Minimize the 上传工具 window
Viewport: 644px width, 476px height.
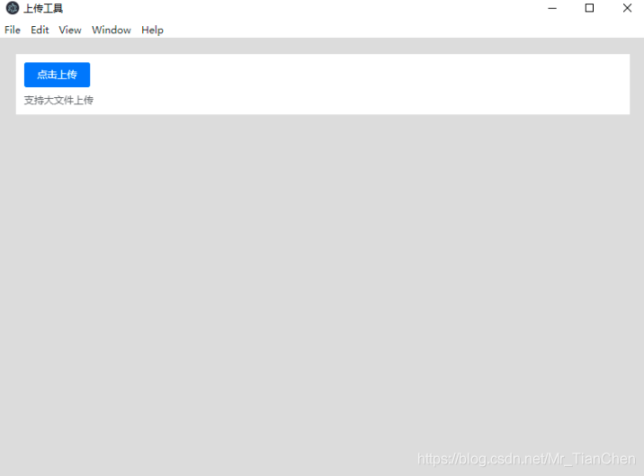(552, 8)
